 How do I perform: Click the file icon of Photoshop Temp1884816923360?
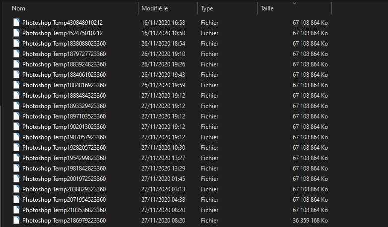pyautogui.click(x=16, y=85)
